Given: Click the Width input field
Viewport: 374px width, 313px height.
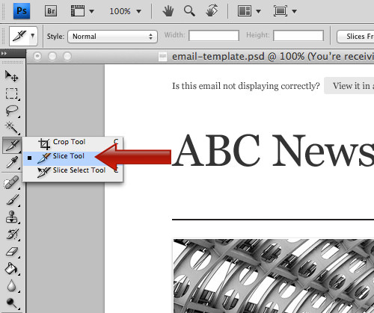Looking at the screenshot, I should (x=214, y=36).
